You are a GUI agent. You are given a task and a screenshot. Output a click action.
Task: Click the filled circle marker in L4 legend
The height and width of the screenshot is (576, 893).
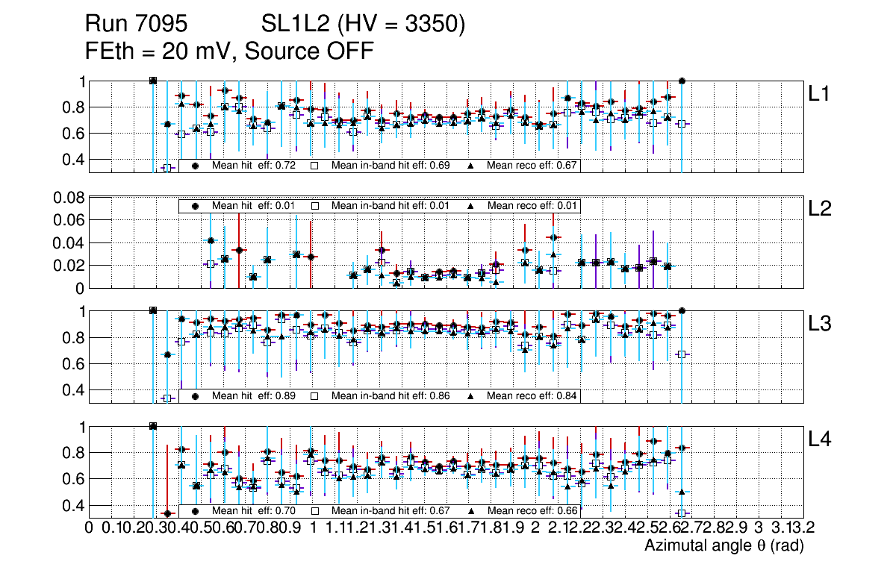(x=196, y=511)
